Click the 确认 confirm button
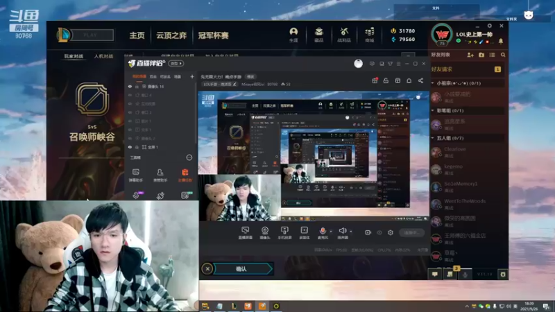The width and height of the screenshot is (555, 312). tap(242, 269)
